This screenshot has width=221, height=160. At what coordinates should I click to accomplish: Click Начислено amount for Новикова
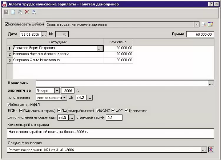click(118, 54)
